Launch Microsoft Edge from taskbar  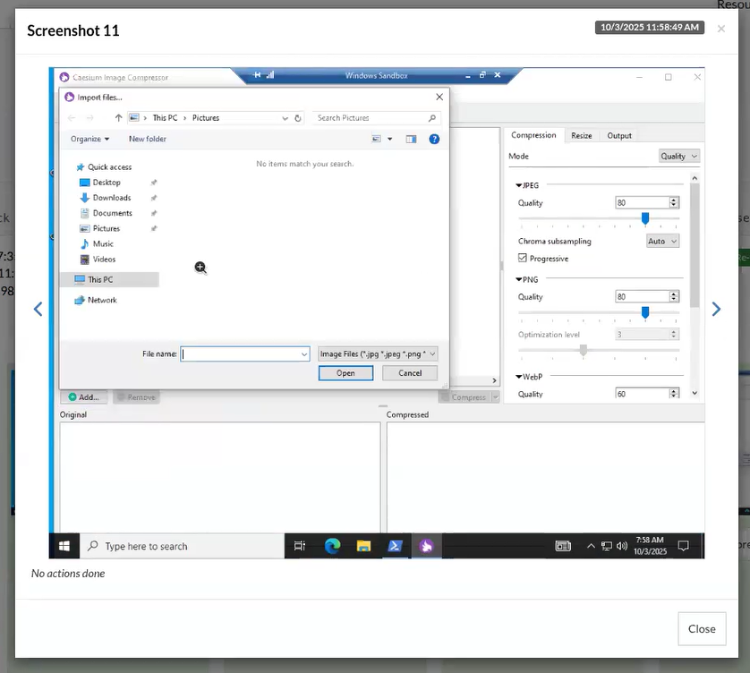(x=332, y=546)
